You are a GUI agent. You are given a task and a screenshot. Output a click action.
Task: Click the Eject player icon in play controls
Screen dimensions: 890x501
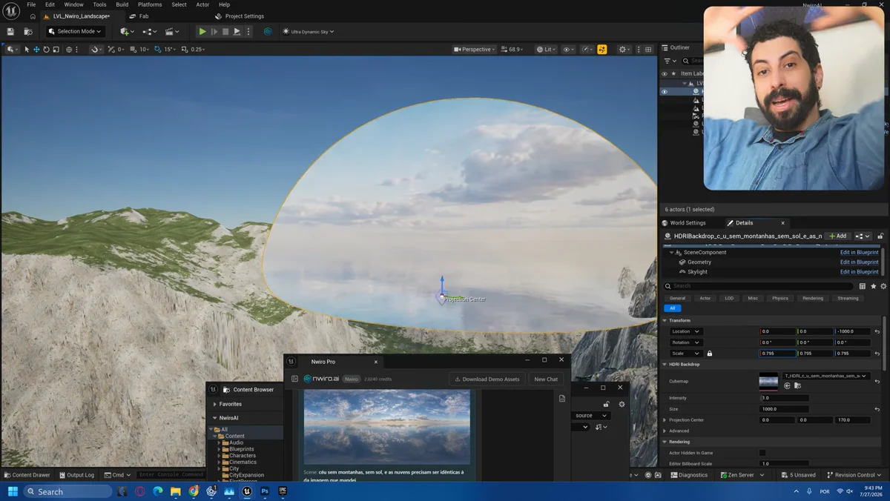click(237, 32)
